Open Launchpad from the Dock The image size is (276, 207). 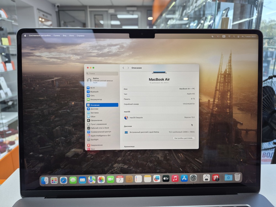point(54,180)
